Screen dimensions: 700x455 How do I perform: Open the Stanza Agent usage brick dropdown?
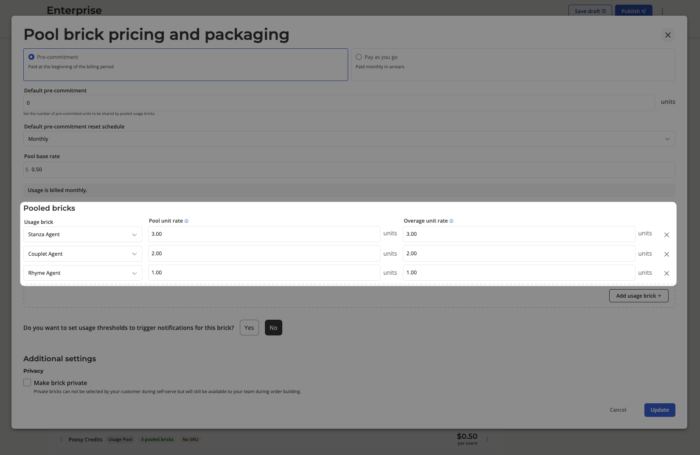(83, 234)
